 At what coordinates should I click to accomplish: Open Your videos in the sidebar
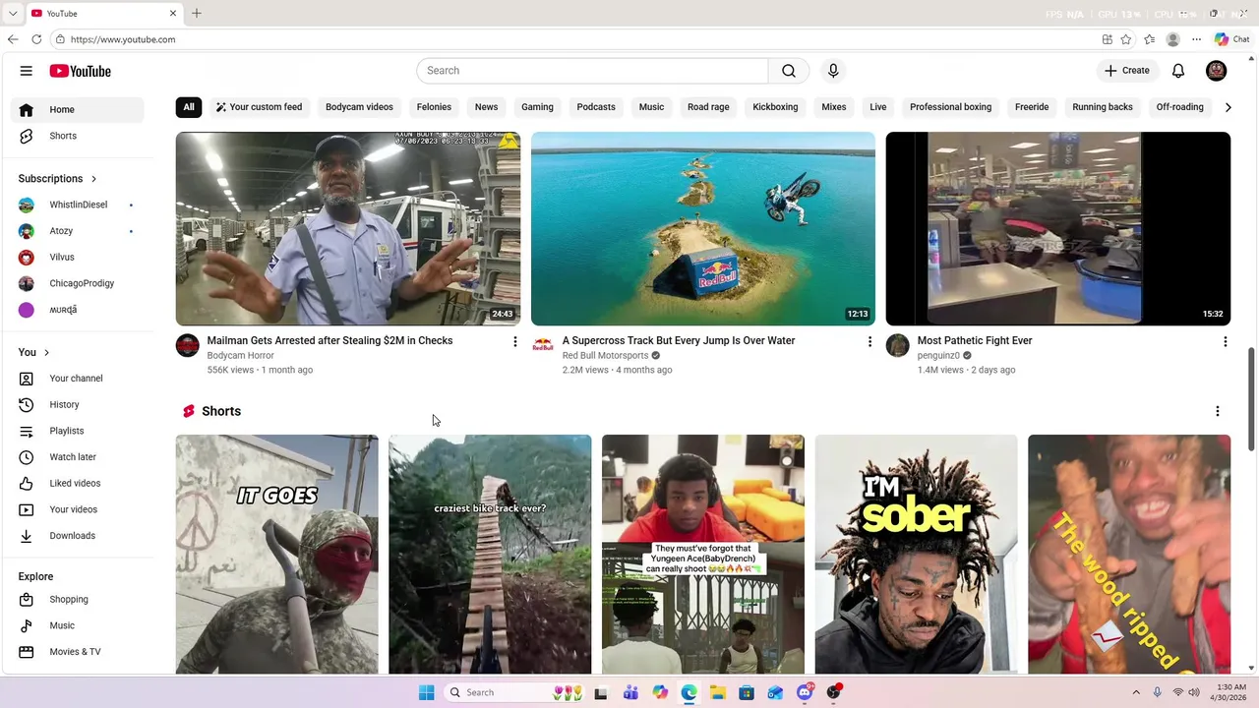coord(78,509)
